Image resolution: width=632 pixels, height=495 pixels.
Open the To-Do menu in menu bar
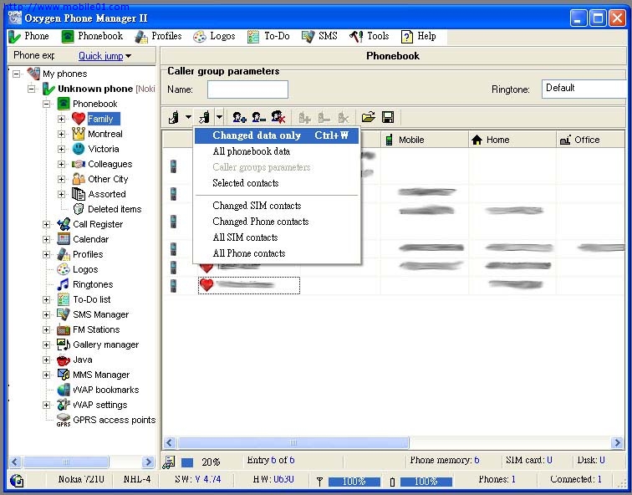tap(268, 36)
